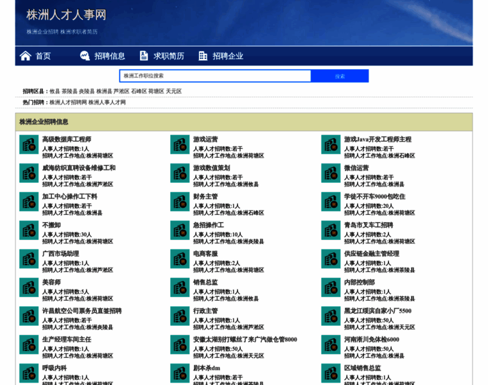
Task: Click the 求职简历 document icon
Action: tap(144, 56)
